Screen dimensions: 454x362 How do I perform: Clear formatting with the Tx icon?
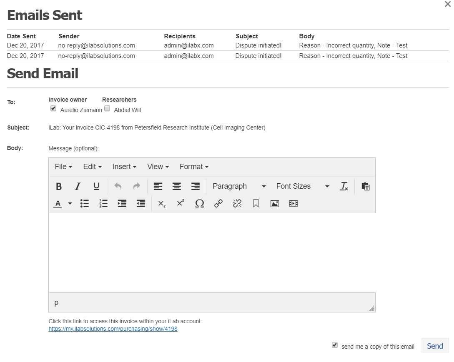click(x=344, y=186)
